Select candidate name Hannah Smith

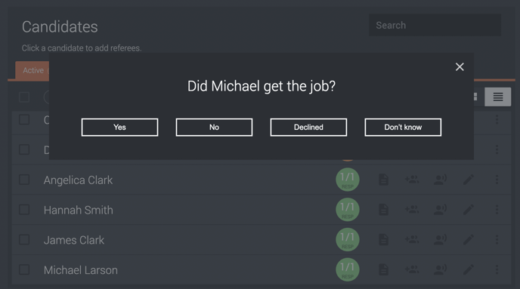click(79, 211)
